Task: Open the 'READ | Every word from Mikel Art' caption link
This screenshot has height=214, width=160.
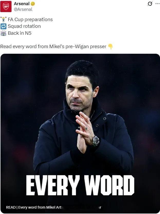Action: click(x=34, y=207)
